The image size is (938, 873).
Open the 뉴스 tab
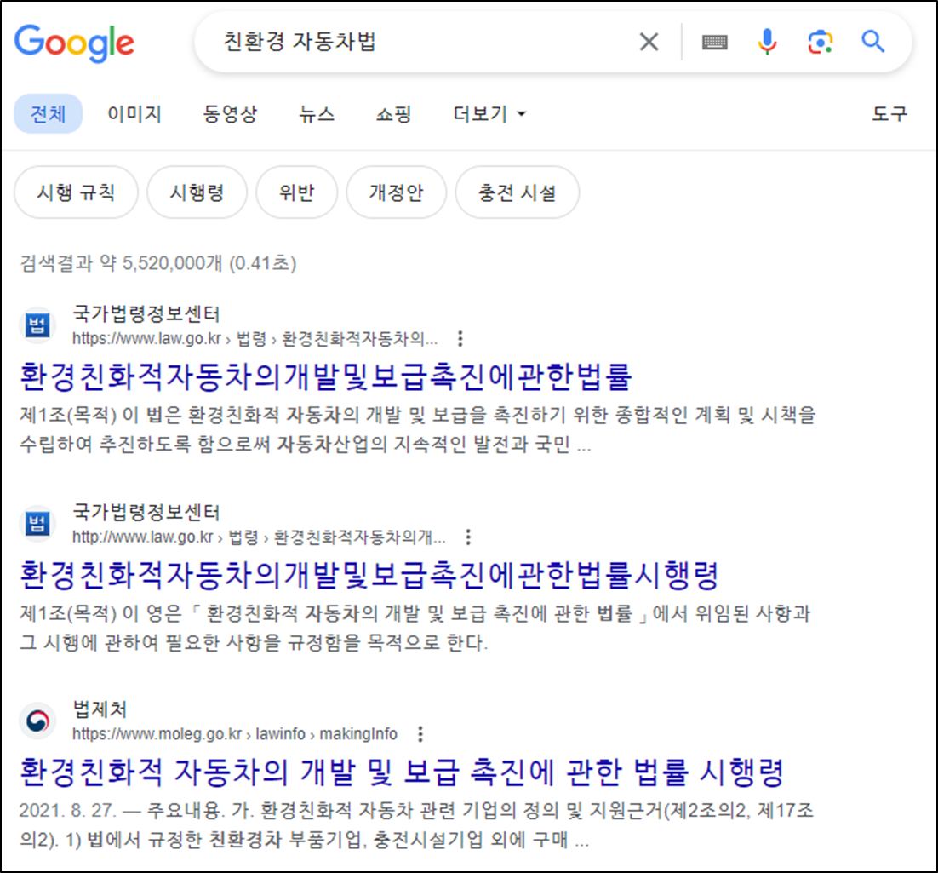point(317,114)
